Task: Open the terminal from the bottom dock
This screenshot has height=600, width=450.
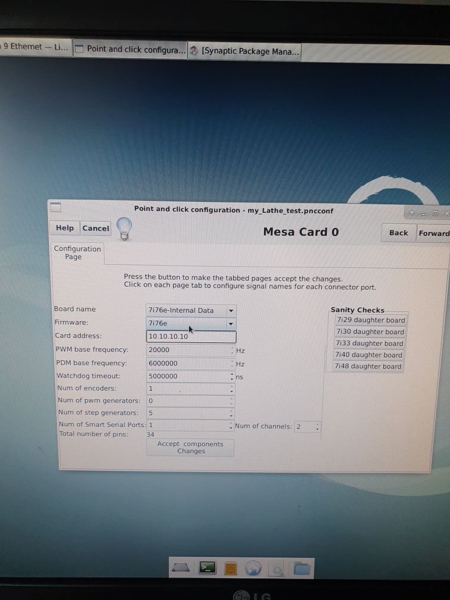Action: [x=207, y=568]
